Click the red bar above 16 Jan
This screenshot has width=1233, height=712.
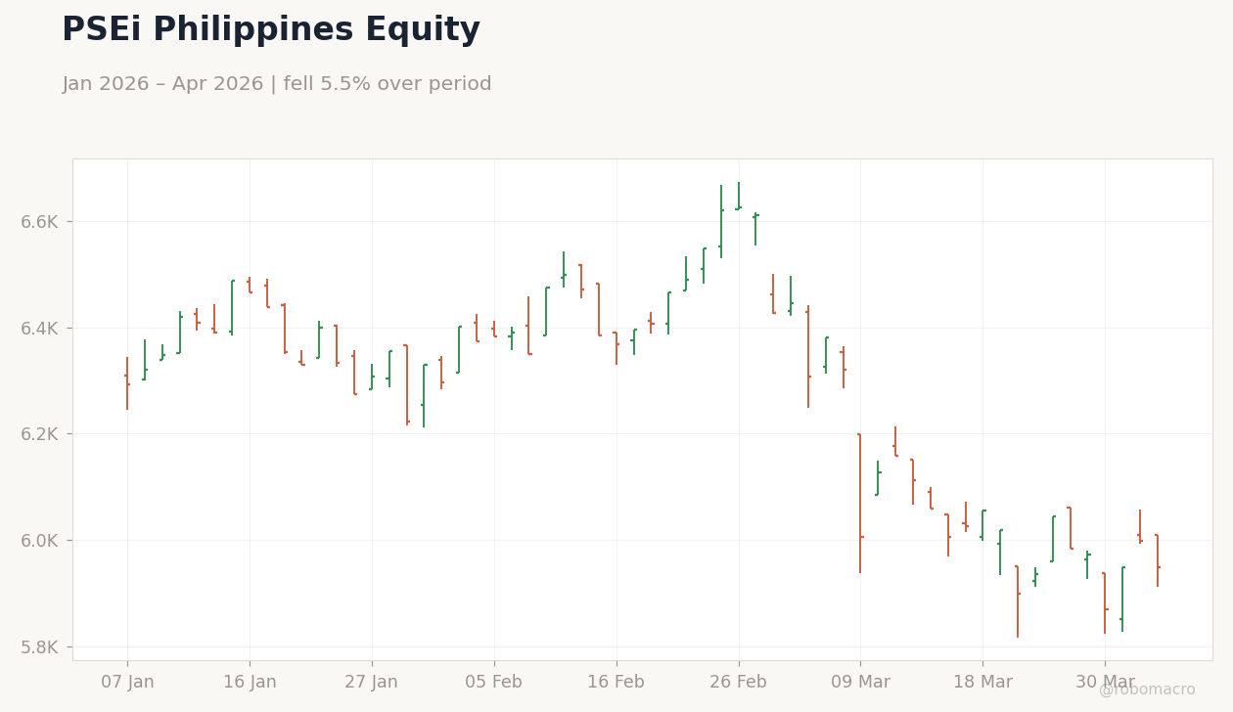(x=250, y=285)
